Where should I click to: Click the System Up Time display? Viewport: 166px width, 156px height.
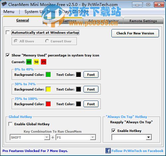click(x=57, y=12)
